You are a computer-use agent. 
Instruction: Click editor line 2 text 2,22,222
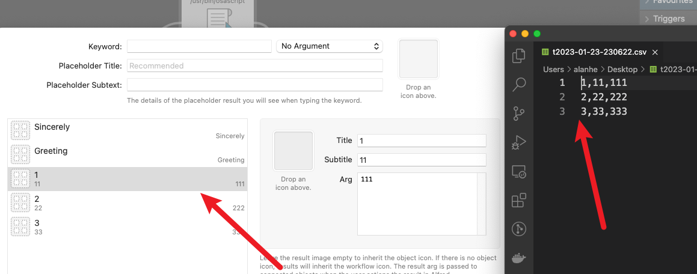(x=604, y=97)
